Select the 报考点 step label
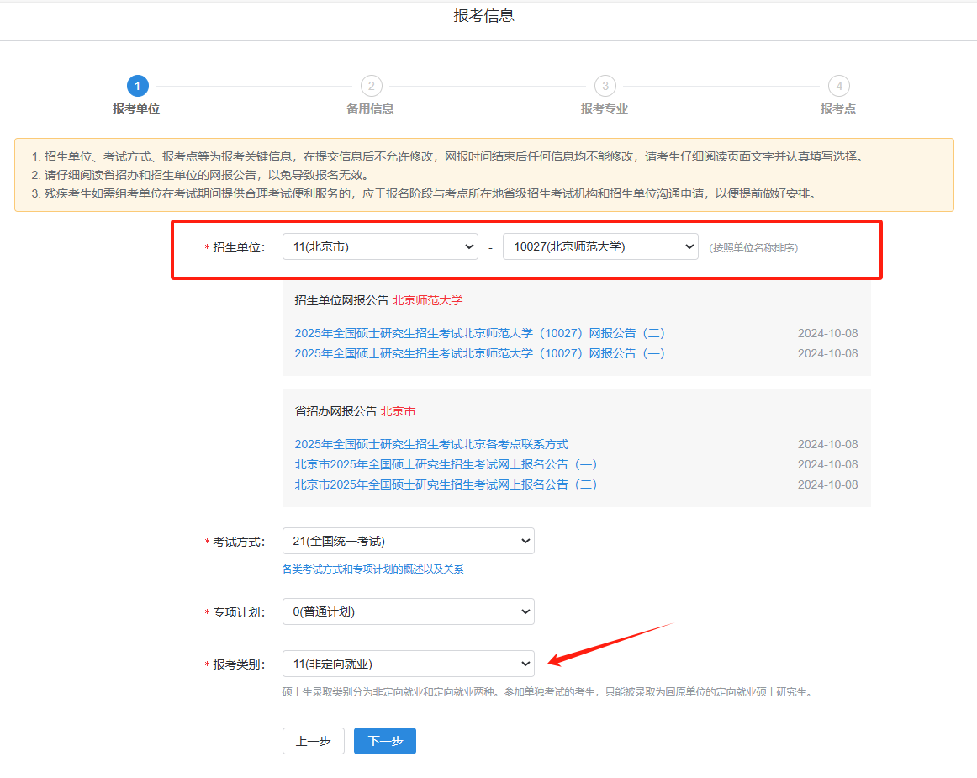This screenshot has width=977, height=778. (x=837, y=108)
